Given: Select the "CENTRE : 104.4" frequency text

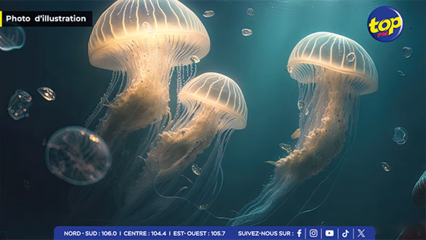Looking at the screenshot, I should point(145,234).
